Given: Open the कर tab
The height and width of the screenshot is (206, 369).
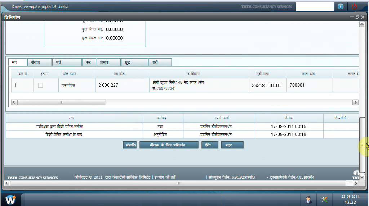Looking at the screenshot, I should [89, 62].
